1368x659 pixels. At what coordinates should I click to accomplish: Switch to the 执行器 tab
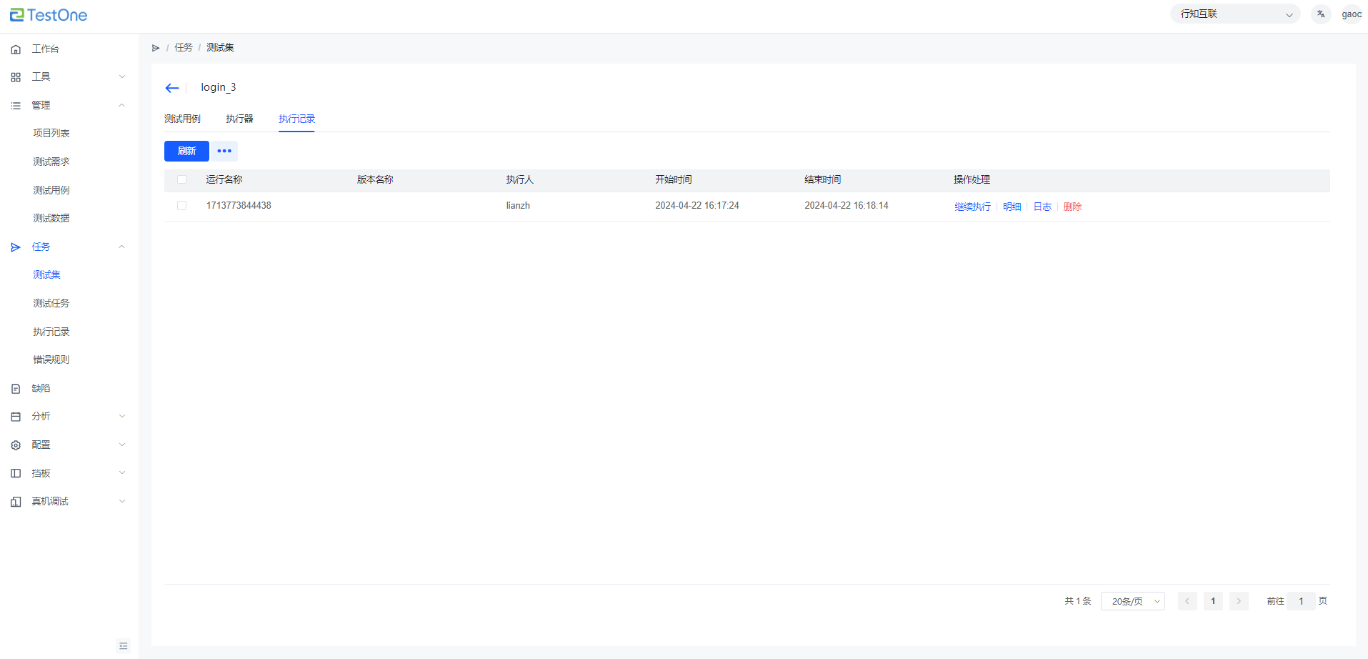tap(239, 119)
